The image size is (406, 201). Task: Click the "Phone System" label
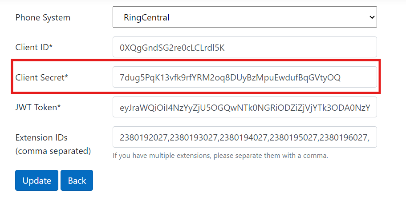point(43,18)
